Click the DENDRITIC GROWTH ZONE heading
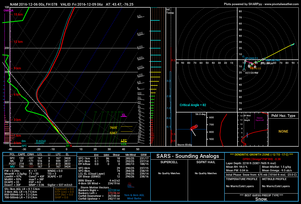Screen dimensions: 301x204 click(261, 155)
